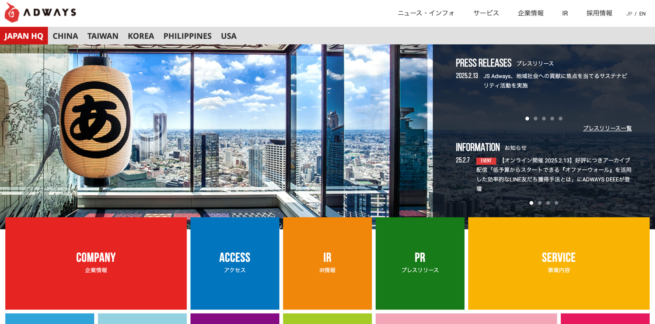Select the KOREA tab
Screen dimensions: 655x324
pyautogui.click(x=141, y=36)
